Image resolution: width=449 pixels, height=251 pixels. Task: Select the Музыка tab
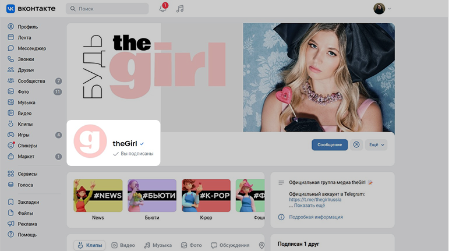tap(158, 245)
